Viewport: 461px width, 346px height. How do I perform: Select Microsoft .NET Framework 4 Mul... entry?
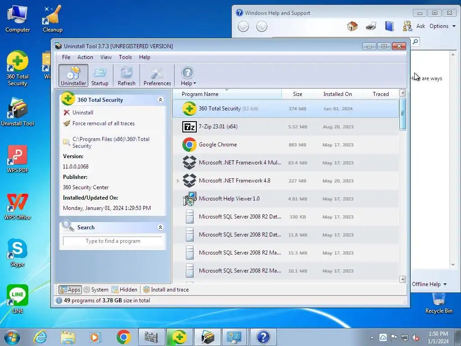click(285, 163)
